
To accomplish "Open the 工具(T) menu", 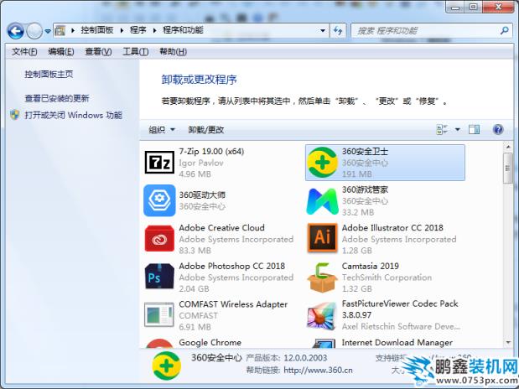I will [135, 52].
